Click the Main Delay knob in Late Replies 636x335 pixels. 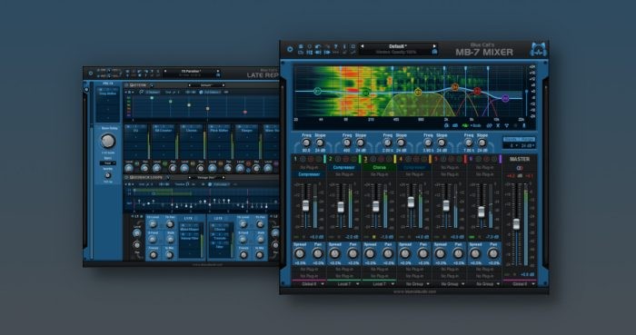coord(108,141)
